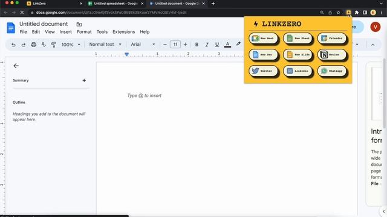Click the Google account avatar V
Viewport: 387px width, 217px height.
click(x=375, y=27)
